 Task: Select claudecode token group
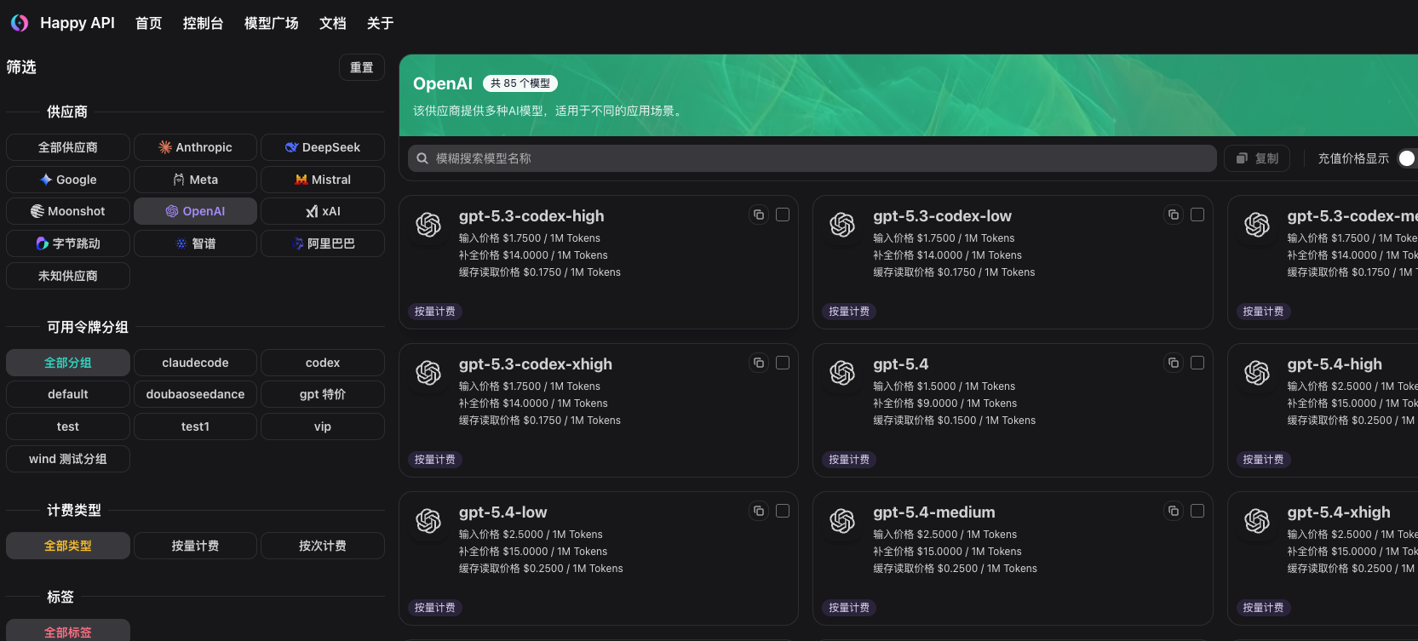pos(195,363)
